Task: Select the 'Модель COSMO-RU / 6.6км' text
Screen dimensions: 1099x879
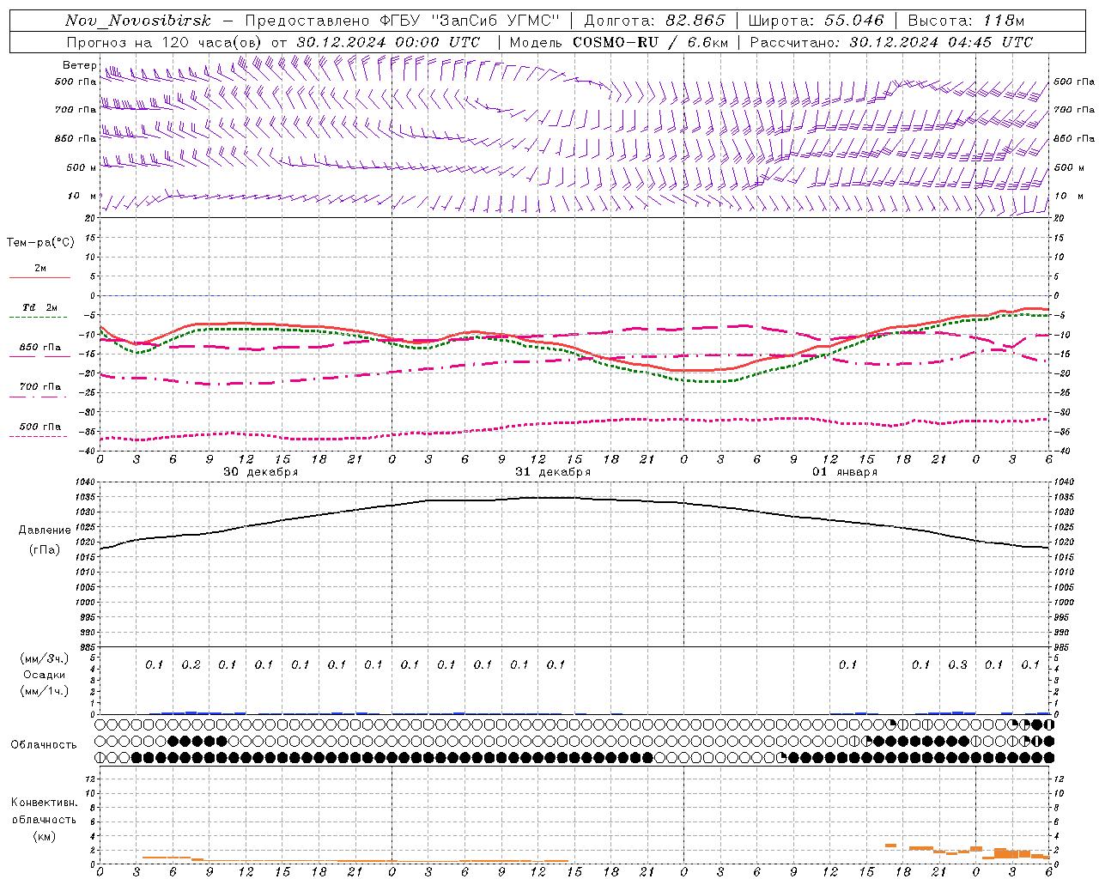Action: (x=618, y=42)
